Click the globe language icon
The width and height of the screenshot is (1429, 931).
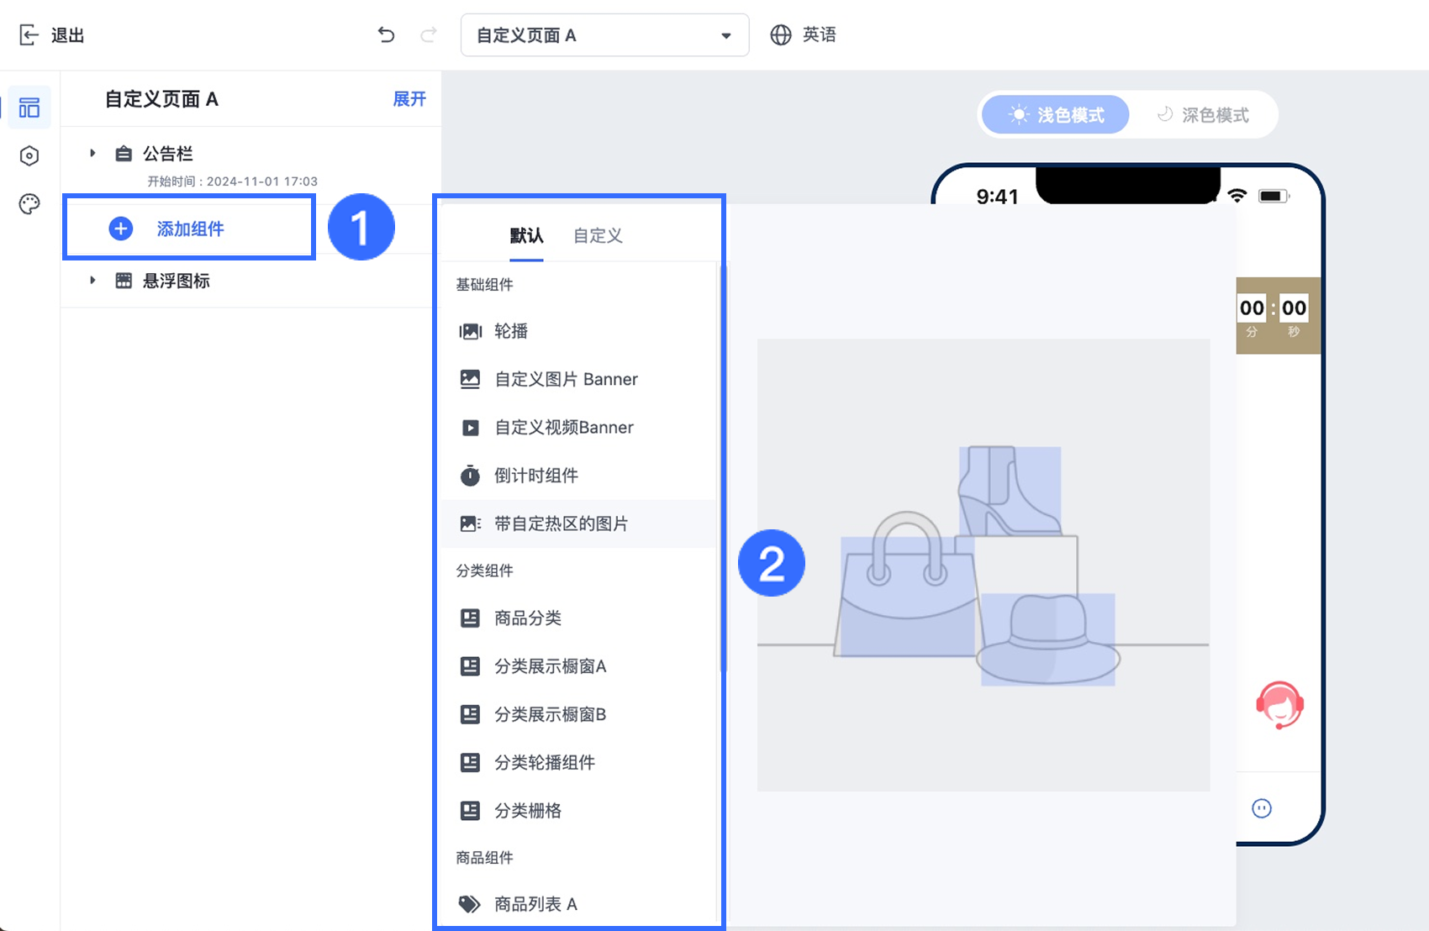pyautogui.click(x=780, y=34)
